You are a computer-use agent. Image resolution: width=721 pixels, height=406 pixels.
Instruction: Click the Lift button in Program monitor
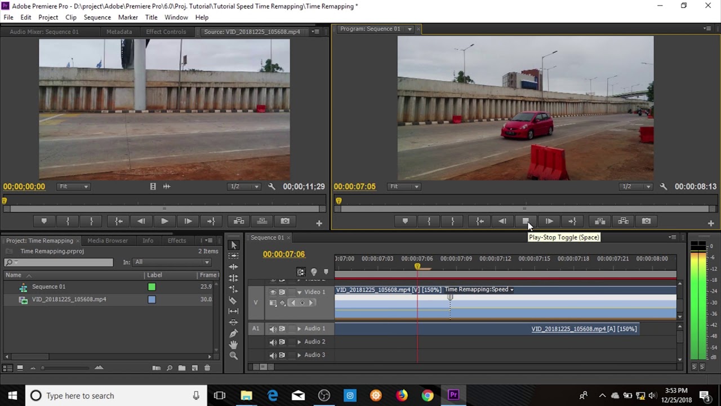pyautogui.click(x=600, y=221)
